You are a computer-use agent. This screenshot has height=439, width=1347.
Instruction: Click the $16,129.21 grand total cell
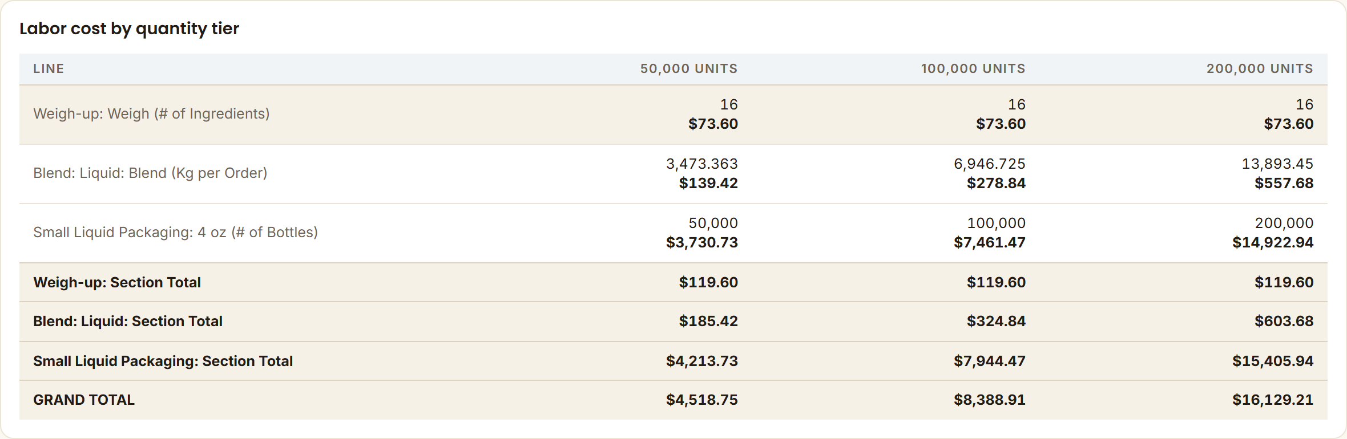[1273, 400]
